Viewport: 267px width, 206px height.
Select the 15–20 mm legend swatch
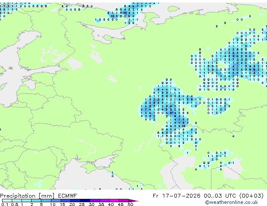pos(65,201)
